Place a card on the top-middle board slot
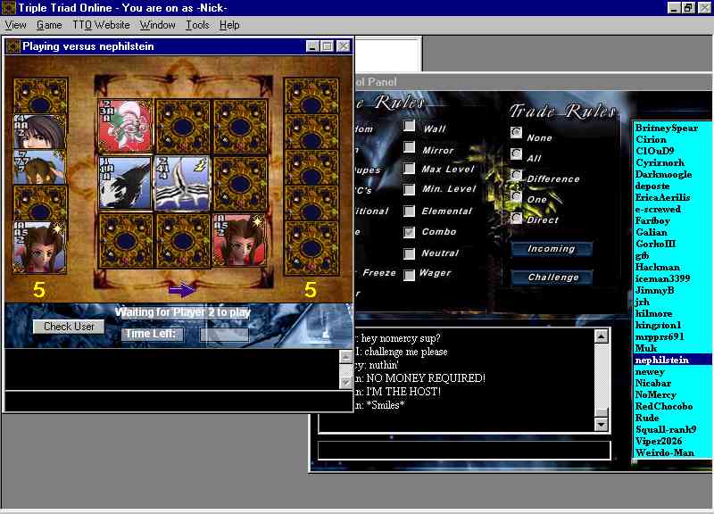714x514 pixels. [182, 126]
